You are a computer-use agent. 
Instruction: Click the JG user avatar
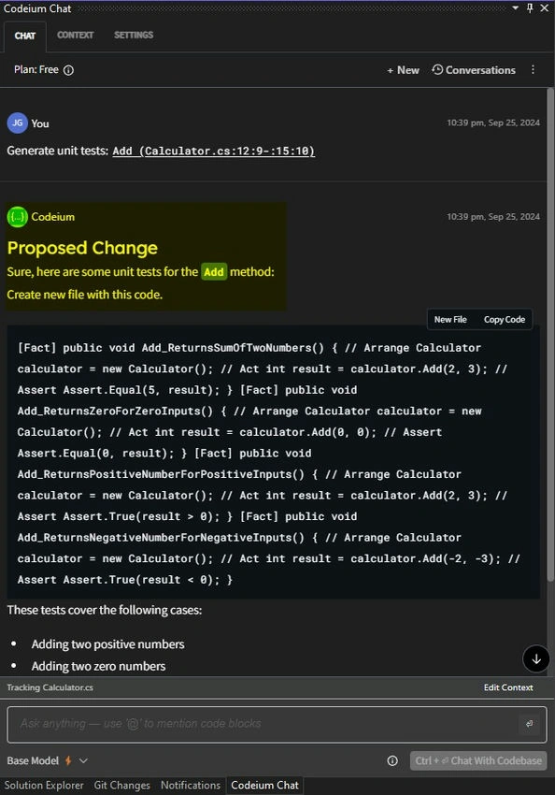click(17, 123)
